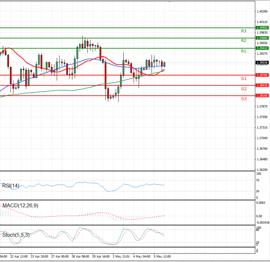Screen dimensions: 270x262
Task: Select the Stoch(5,5,3) indicator label
Action: point(16,235)
